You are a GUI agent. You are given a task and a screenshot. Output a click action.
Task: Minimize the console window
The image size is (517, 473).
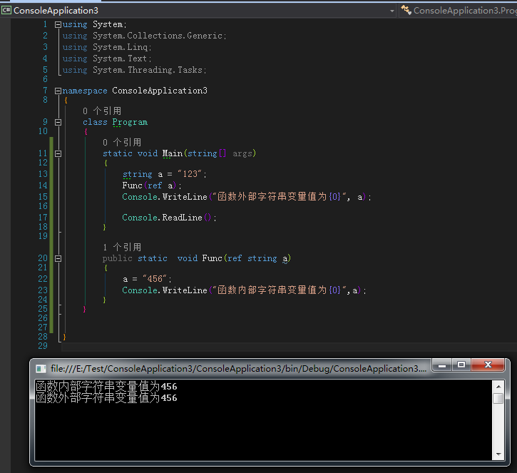(442, 365)
